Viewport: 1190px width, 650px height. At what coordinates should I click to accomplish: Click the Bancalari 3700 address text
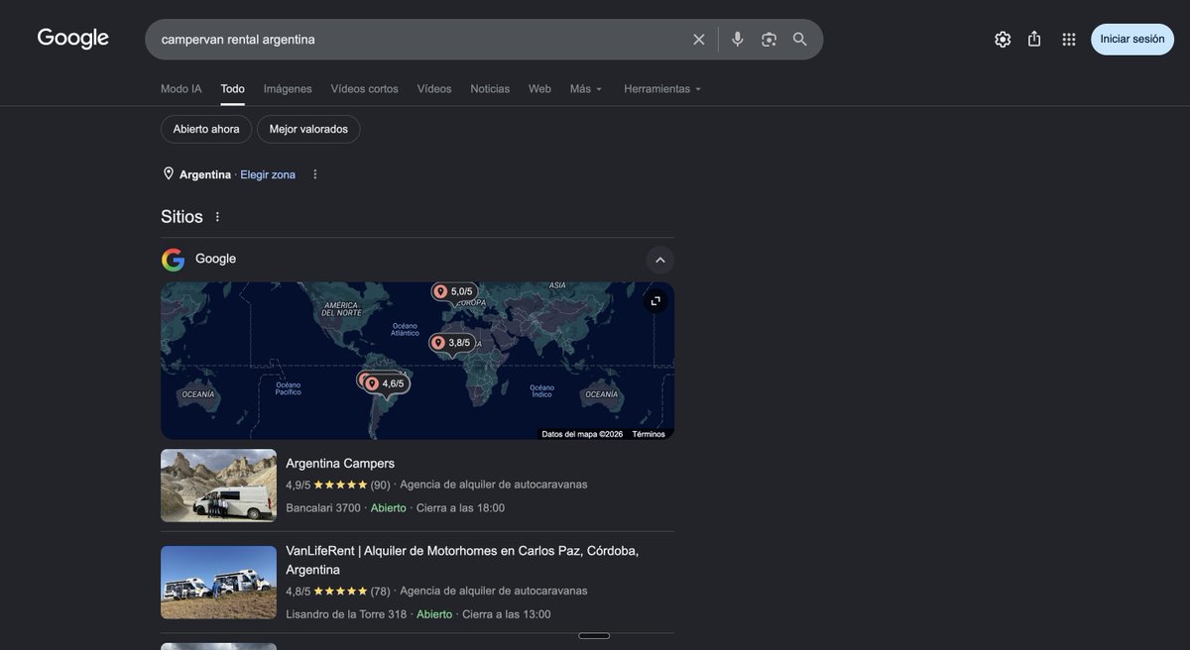[x=323, y=508]
